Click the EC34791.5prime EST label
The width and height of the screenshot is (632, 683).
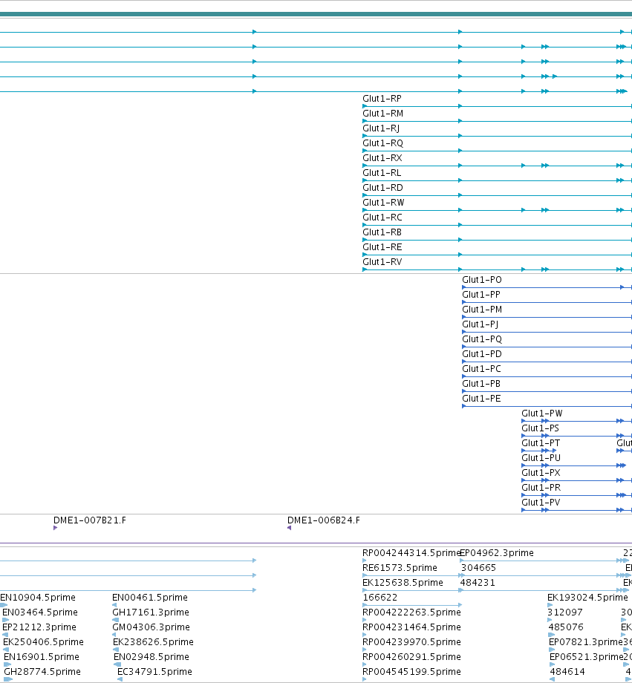pyautogui.click(x=154, y=671)
